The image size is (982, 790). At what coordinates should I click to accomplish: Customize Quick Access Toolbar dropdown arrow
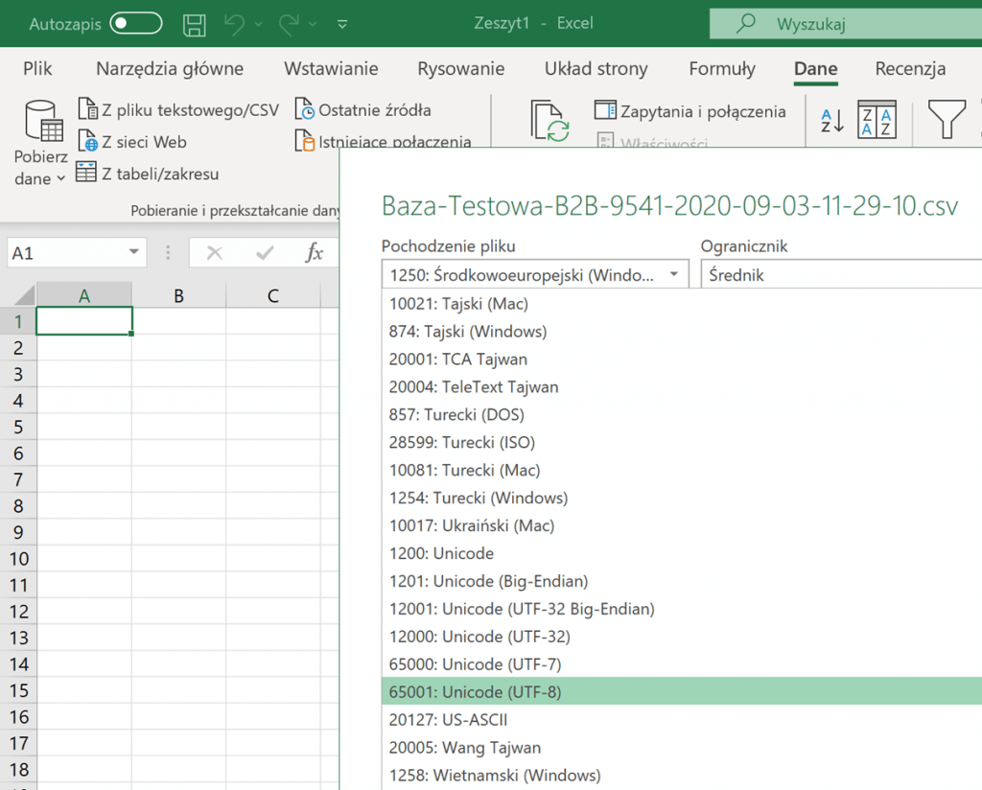click(342, 24)
